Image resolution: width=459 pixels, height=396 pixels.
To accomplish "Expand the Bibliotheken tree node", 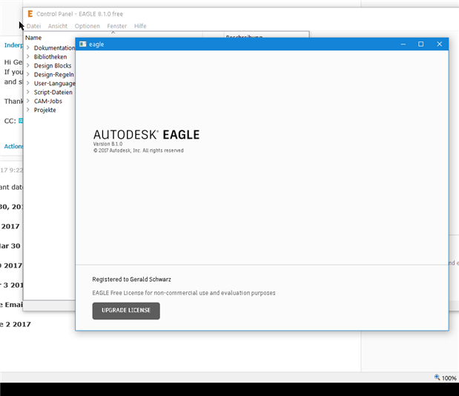I will 28,57.
